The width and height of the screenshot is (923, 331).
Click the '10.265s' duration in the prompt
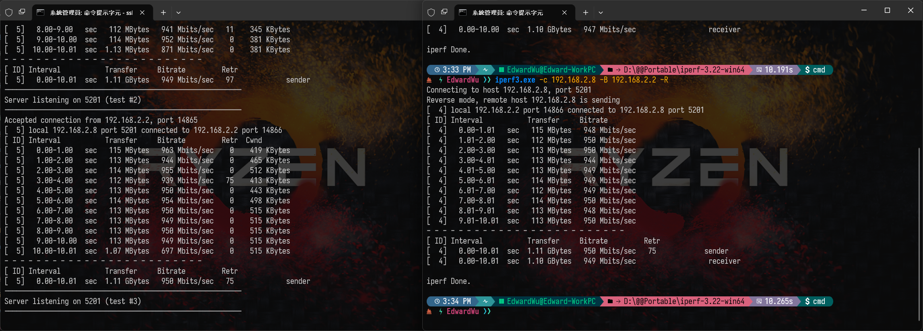(x=779, y=301)
